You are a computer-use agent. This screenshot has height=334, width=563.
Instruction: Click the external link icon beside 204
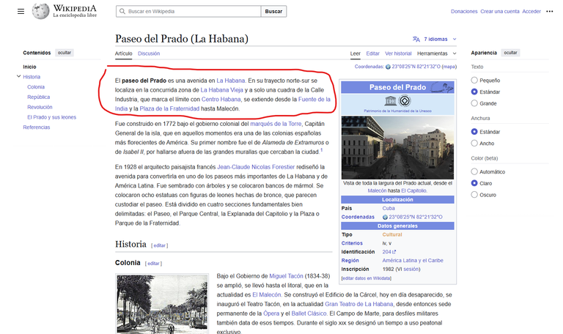click(394, 252)
